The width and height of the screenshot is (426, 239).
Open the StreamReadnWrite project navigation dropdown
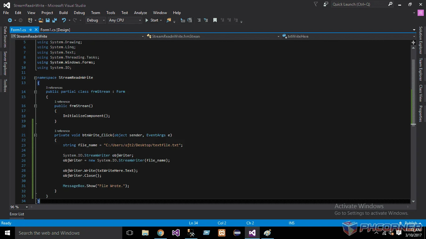[77, 36]
